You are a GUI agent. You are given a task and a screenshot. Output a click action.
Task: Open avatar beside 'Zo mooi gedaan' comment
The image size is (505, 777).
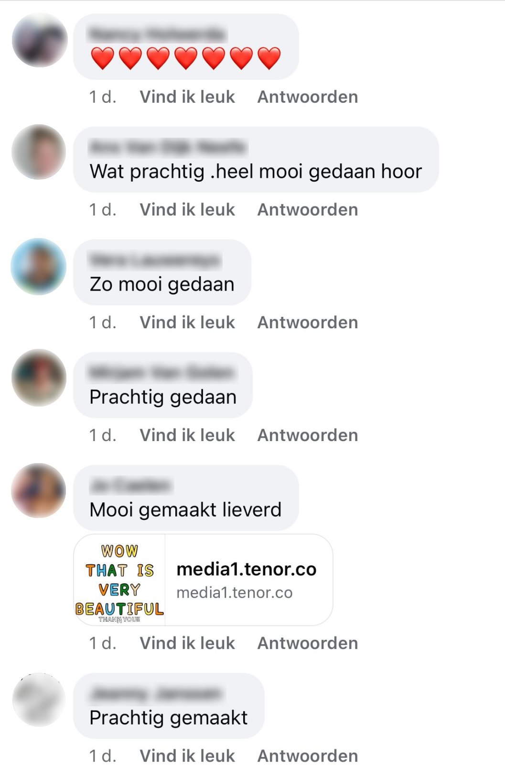click(39, 266)
